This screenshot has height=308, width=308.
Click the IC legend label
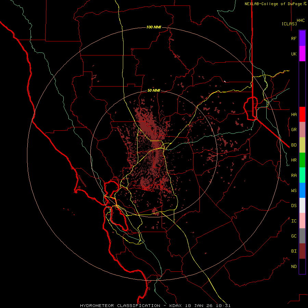(x=294, y=221)
